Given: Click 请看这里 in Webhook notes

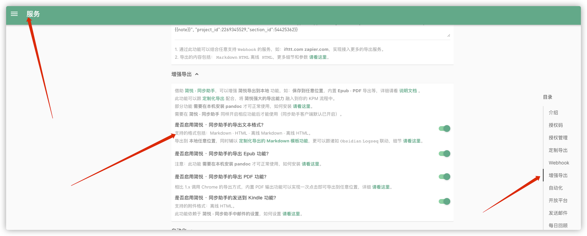Looking at the screenshot, I should [318, 57].
